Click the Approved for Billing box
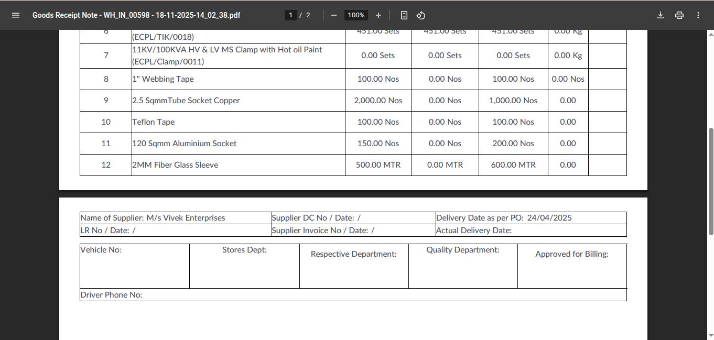 coord(571,266)
